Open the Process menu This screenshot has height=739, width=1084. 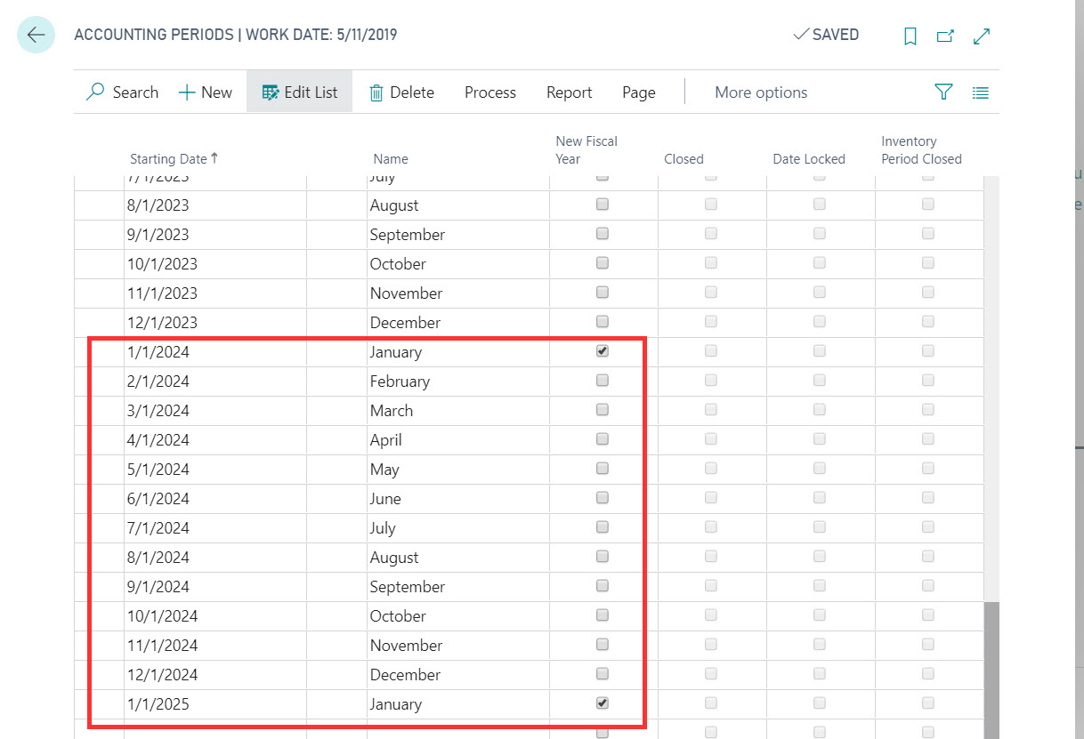[x=489, y=92]
